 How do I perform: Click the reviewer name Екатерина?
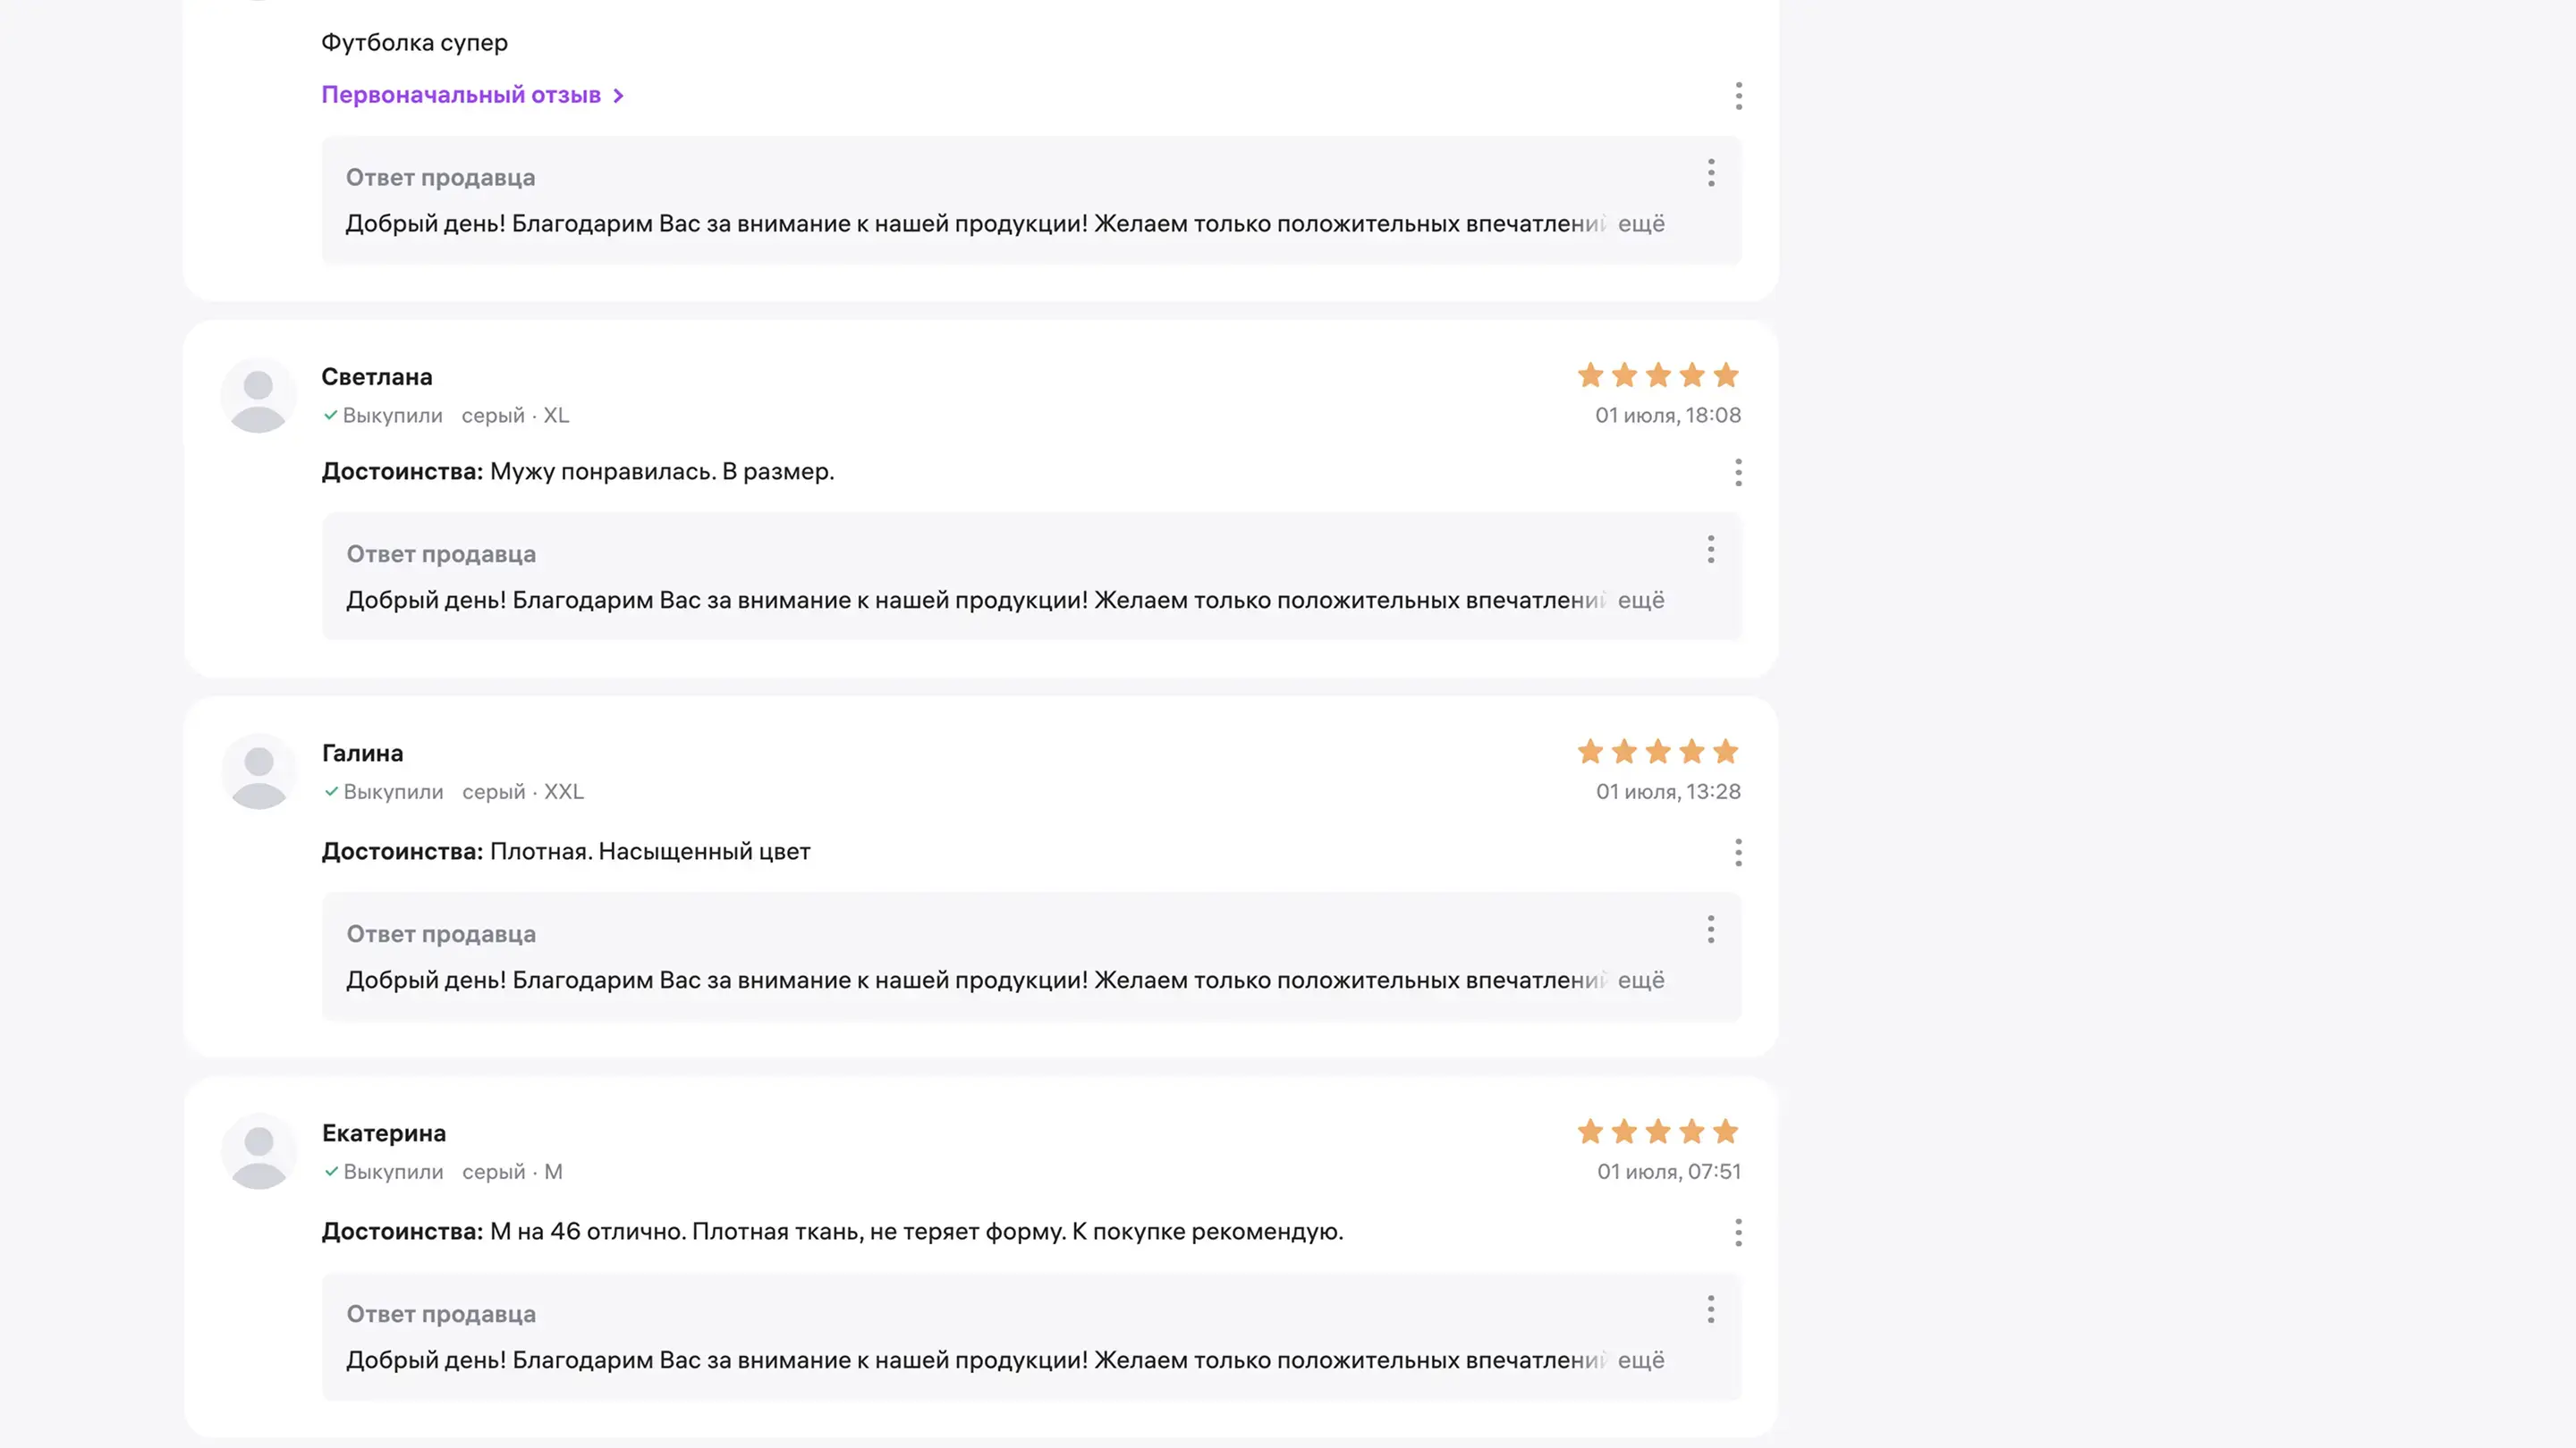(384, 1133)
